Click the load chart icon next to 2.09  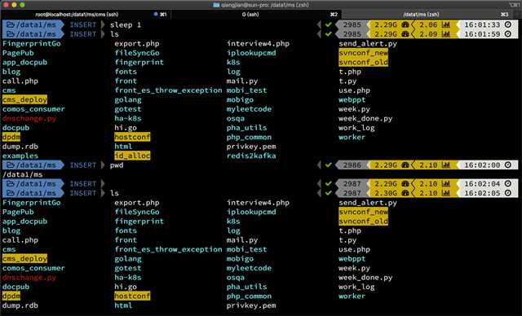446,34
